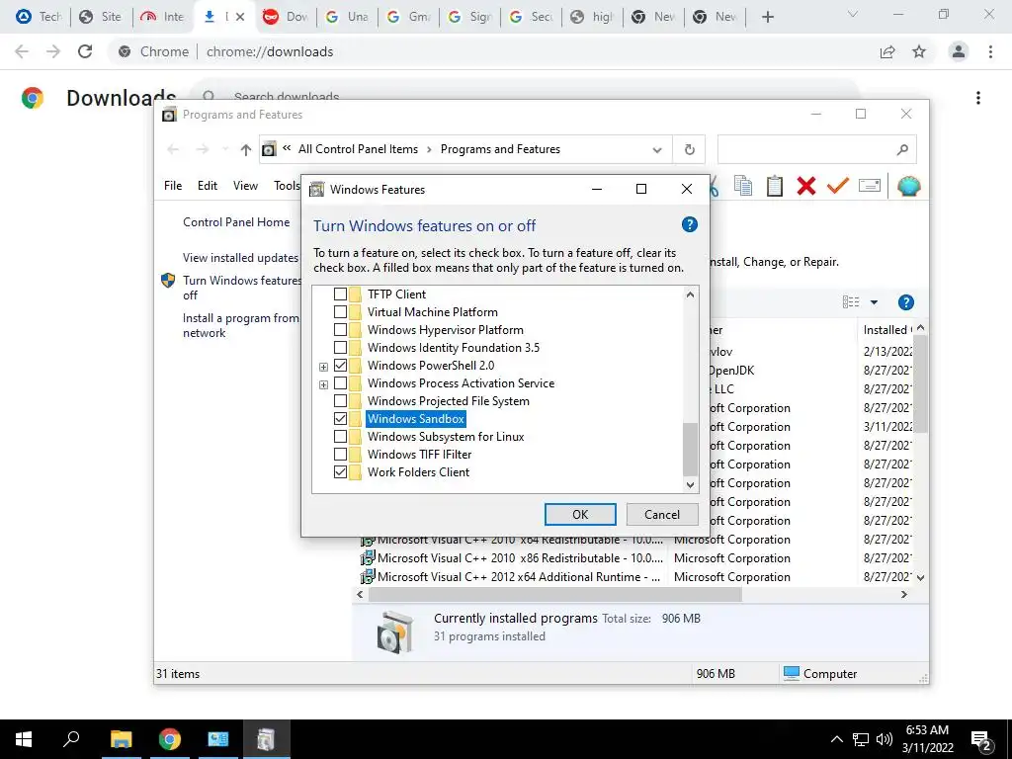Open a new Chrome tab with plus button
The height and width of the screenshot is (759, 1012).
tap(767, 17)
